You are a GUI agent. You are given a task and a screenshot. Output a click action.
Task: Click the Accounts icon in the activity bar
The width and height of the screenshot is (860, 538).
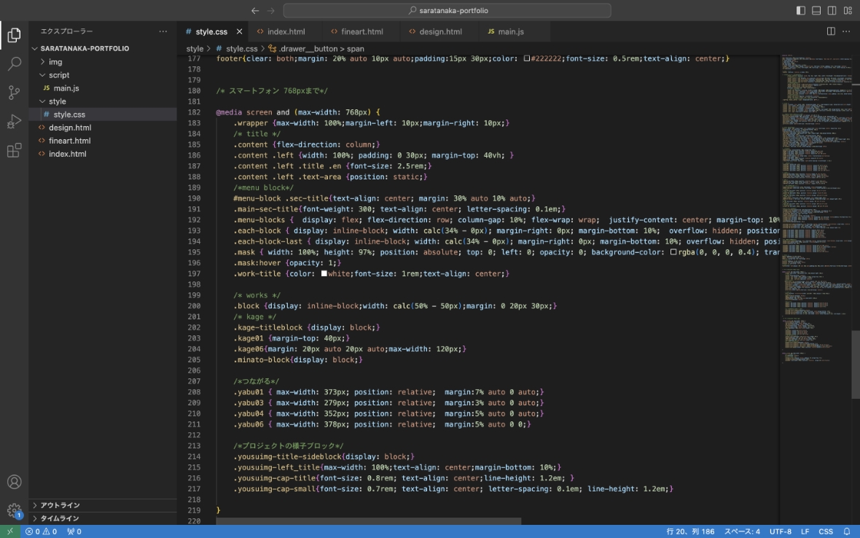(x=15, y=481)
